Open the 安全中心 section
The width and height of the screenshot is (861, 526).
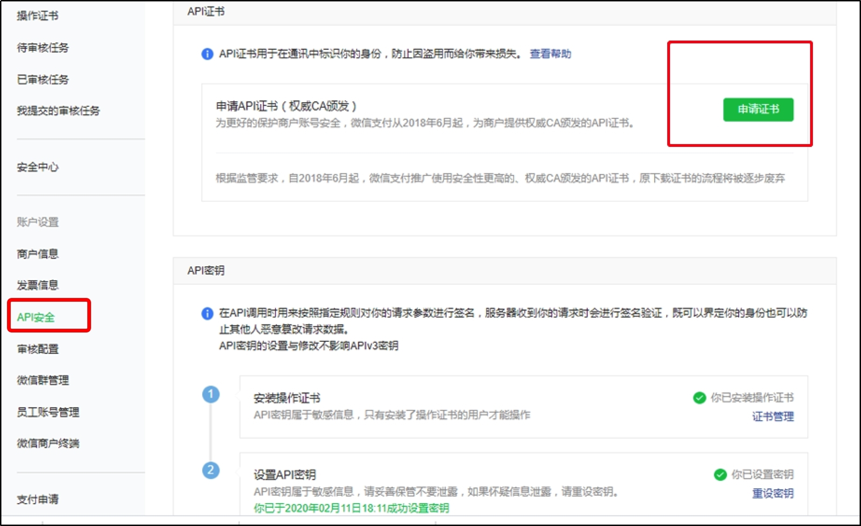point(37,167)
